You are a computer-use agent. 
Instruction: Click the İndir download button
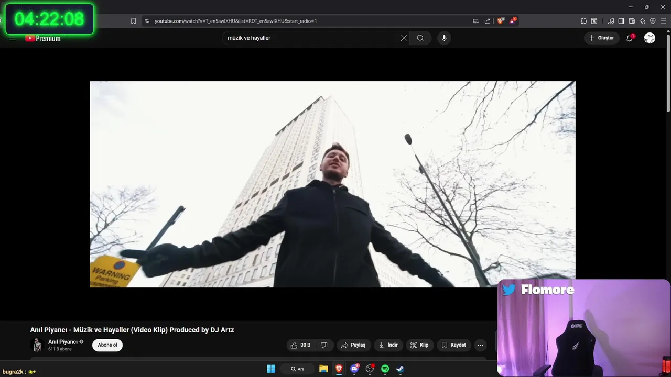388,345
